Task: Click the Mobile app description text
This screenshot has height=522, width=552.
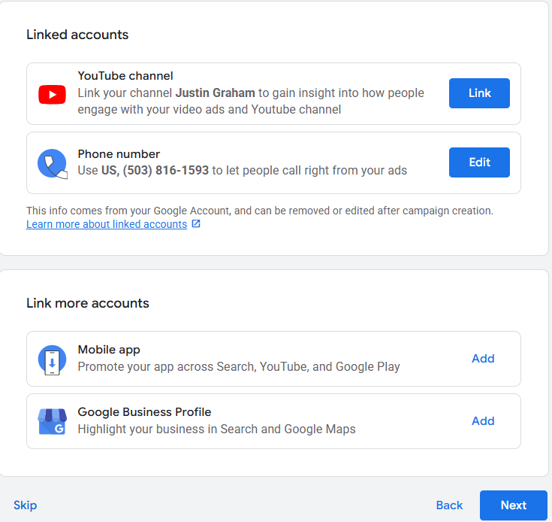Action: (x=239, y=367)
